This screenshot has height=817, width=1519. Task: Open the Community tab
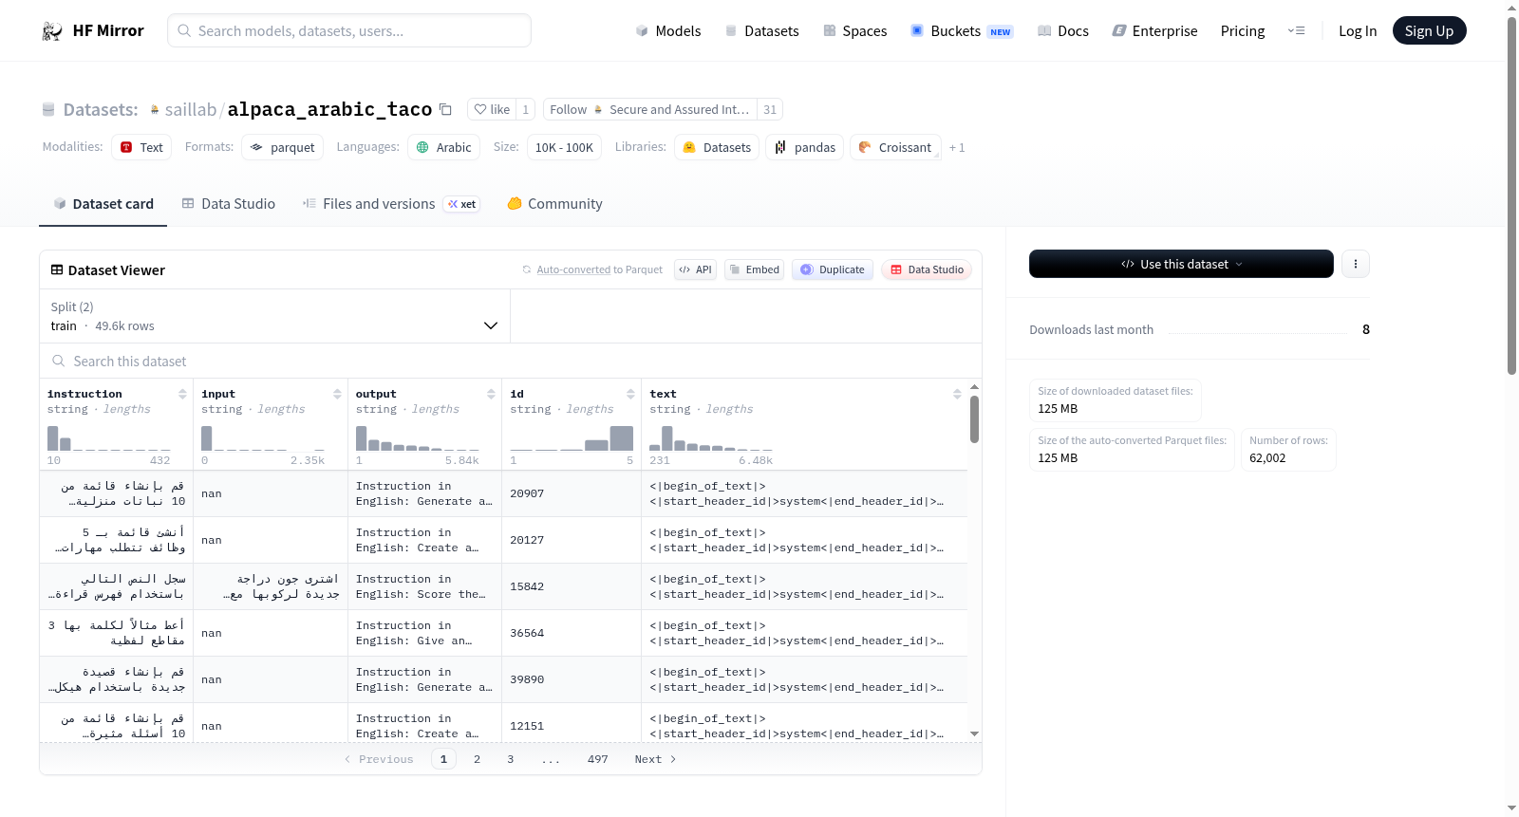(554, 204)
